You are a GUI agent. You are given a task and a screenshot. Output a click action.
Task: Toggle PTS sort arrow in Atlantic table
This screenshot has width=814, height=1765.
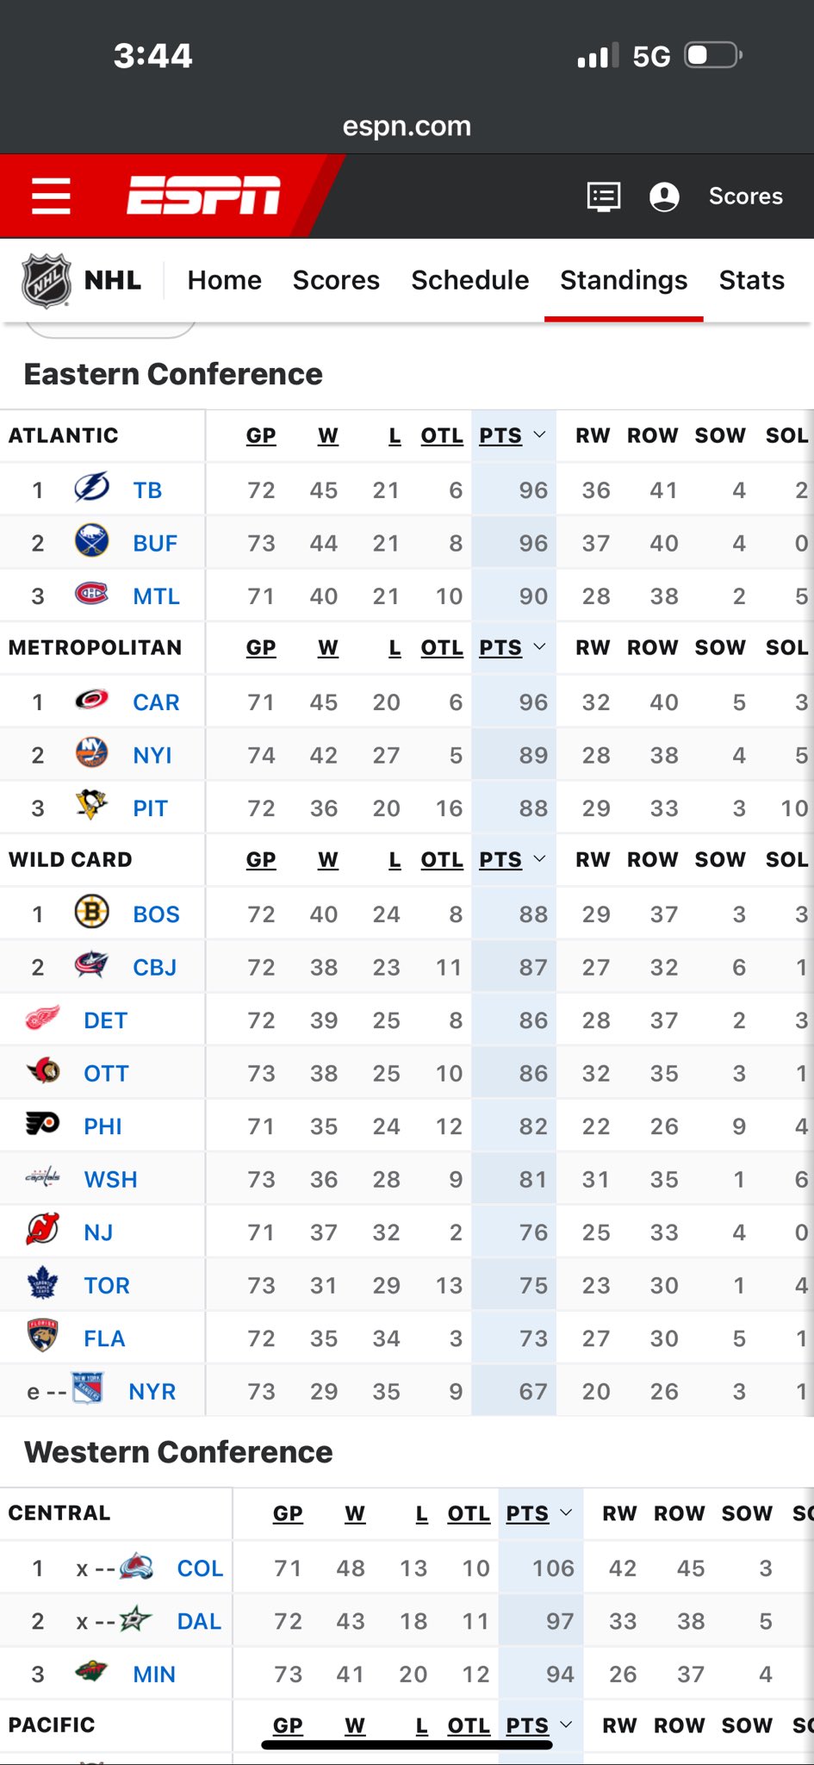pyautogui.click(x=539, y=435)
